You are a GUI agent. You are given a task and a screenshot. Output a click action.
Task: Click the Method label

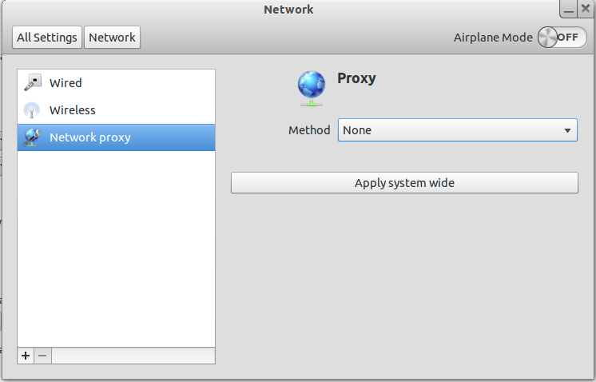[309, 130]
